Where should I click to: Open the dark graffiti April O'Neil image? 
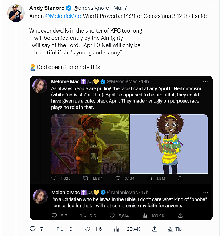click(x=90, y=144)
